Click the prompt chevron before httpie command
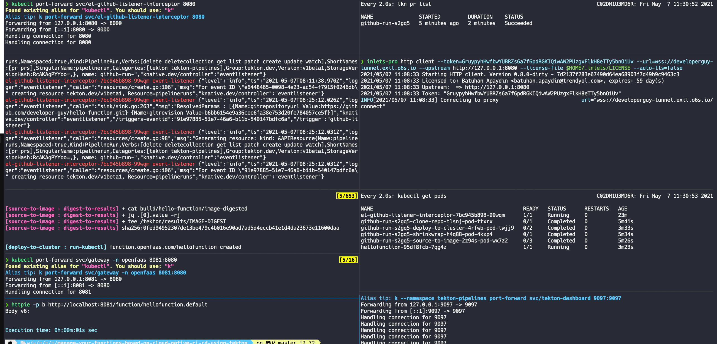Screen dimensions: 717x344 [7, 305]
